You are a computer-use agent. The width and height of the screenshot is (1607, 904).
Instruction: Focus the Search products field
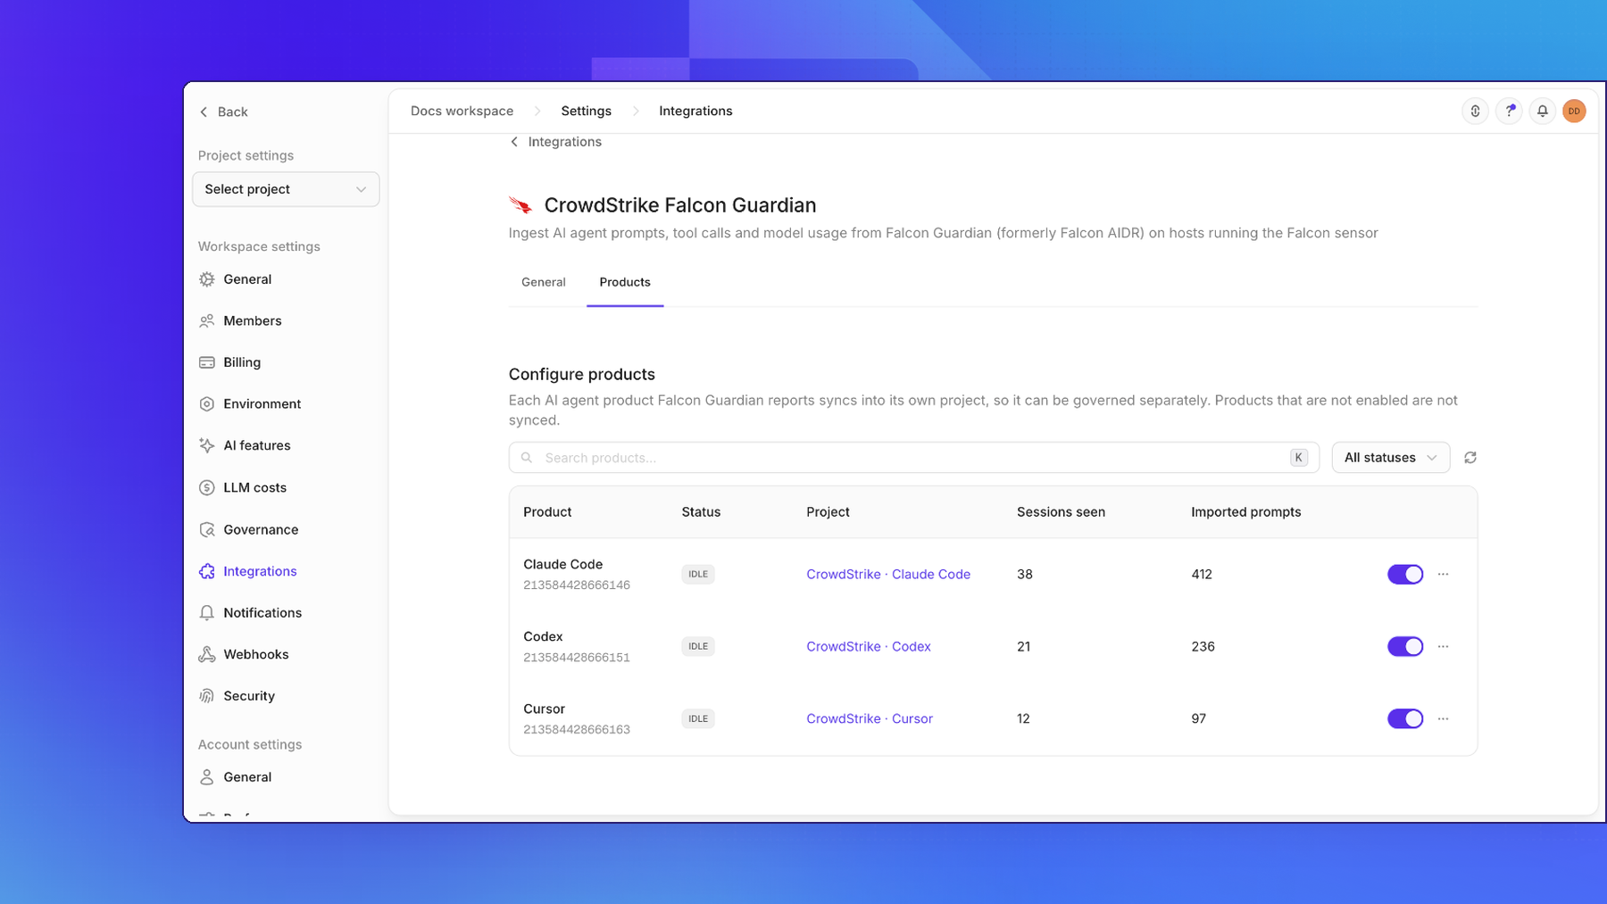click(913, 458)
